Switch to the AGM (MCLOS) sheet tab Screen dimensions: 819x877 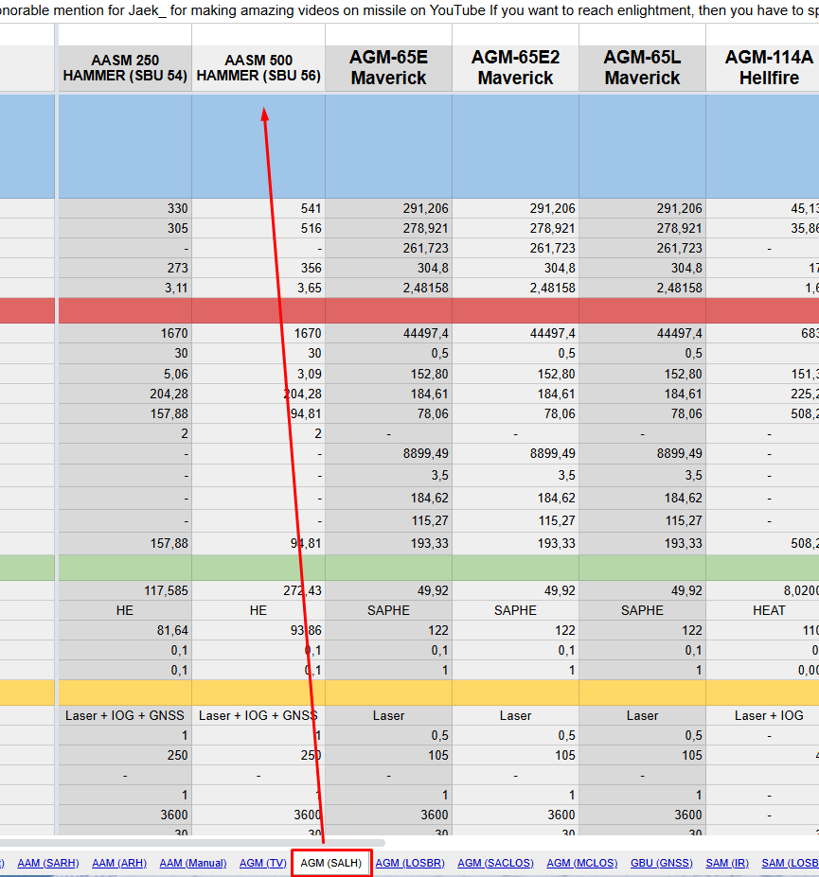click(x=581, y=863)
